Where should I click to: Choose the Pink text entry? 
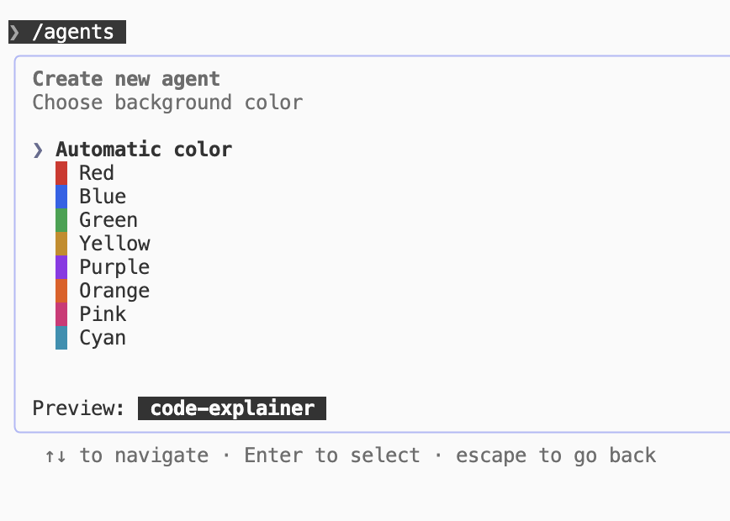pyautogui.click(x=103, y=314)
